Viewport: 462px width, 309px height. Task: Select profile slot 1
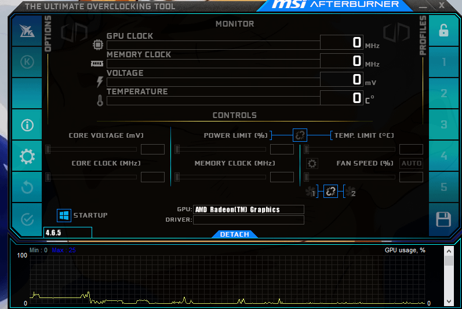(x=443, y=62)
